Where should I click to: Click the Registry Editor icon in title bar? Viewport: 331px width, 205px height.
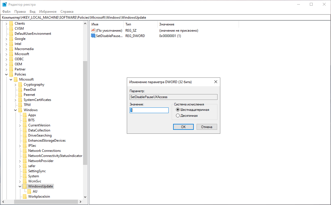pyautogui.click(x=4, y=4)
